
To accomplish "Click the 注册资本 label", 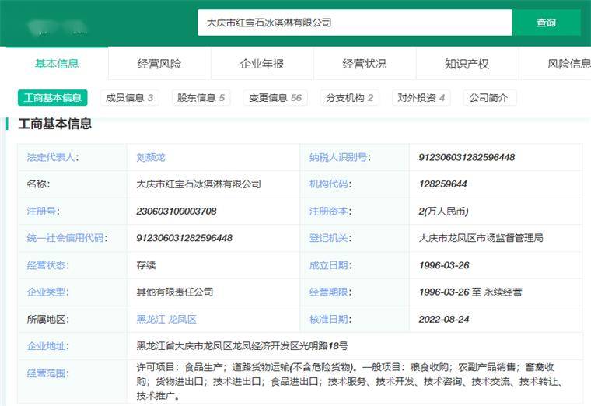I will (330, 211).
